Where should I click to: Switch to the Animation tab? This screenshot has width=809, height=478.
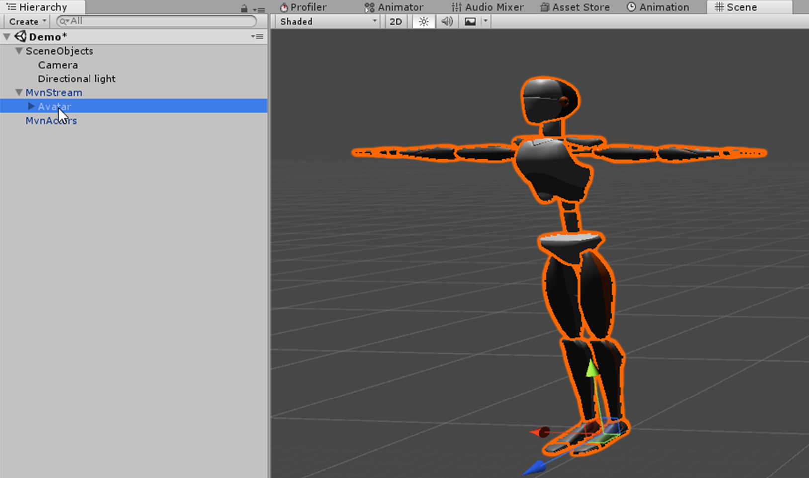click(658, 7)
